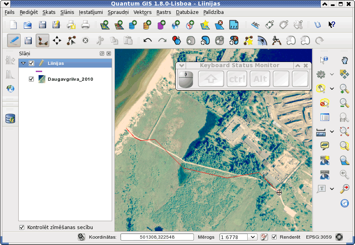Save layer edits in the editing toolbar
This screenshot has width=355, height=245.
coord(28,41)
